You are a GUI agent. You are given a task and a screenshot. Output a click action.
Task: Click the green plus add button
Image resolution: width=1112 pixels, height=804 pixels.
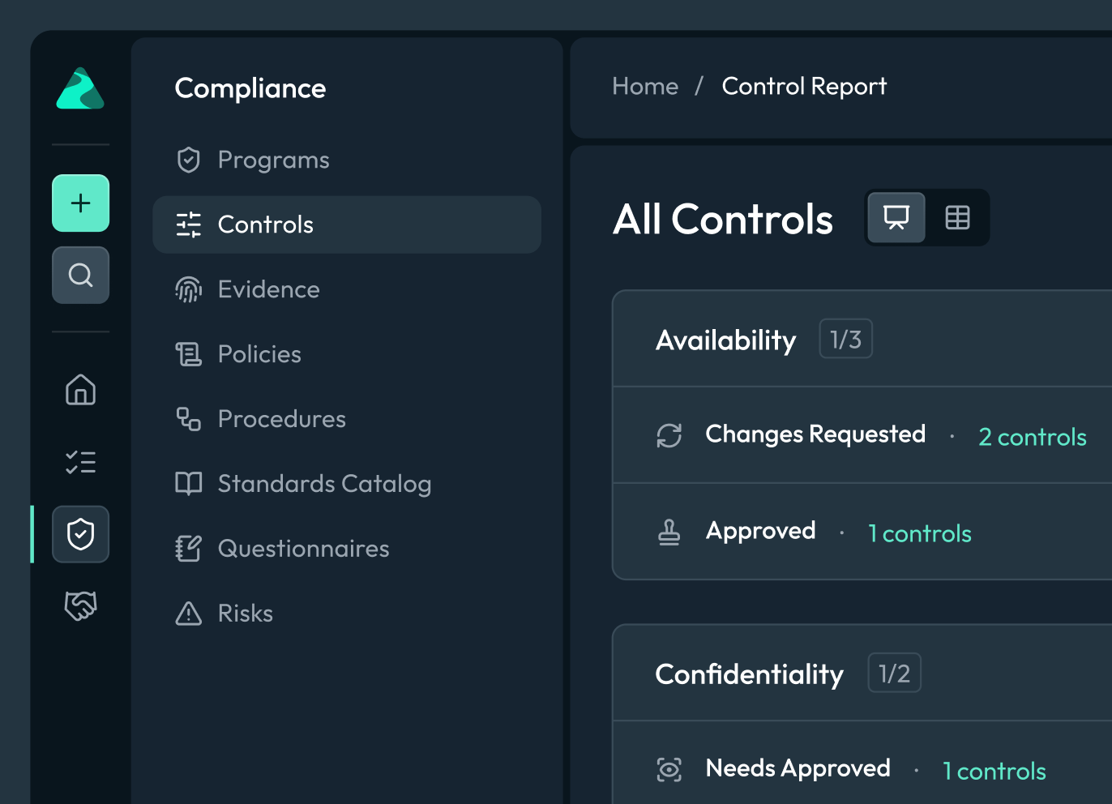click(80, 203)
